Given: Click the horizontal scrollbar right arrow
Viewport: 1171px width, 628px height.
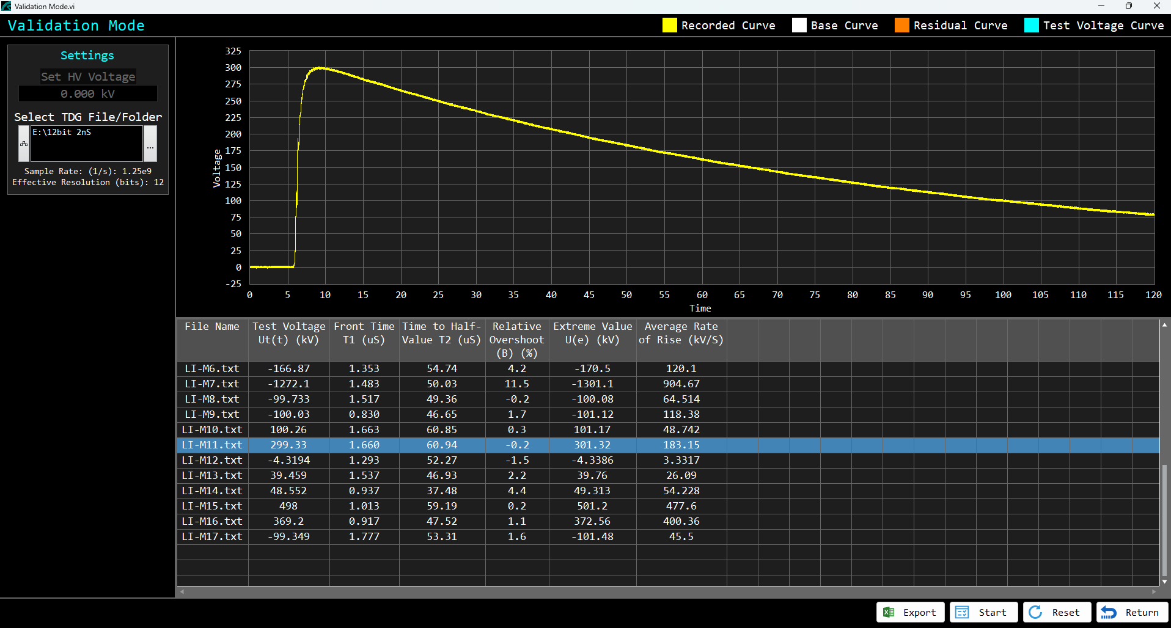Looking at the screenshot, I should [1154, 591].
